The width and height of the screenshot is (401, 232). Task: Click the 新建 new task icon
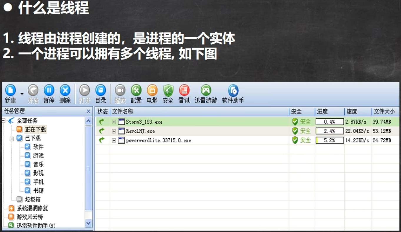click(x=10, y=90)
